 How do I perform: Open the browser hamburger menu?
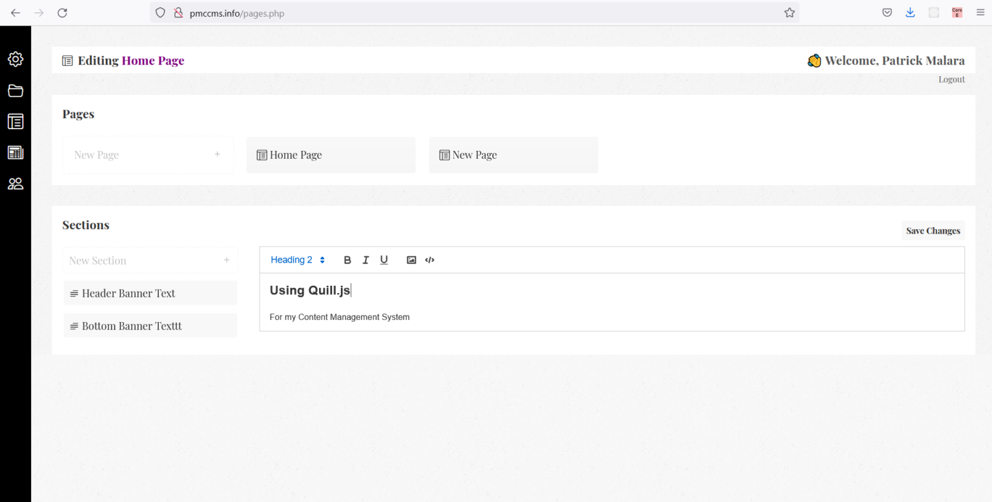click(980, 13)
